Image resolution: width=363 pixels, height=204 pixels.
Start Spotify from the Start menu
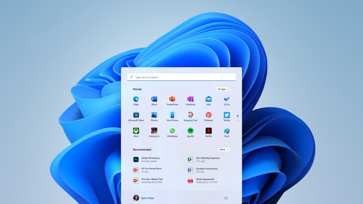(x=190, y=131)
